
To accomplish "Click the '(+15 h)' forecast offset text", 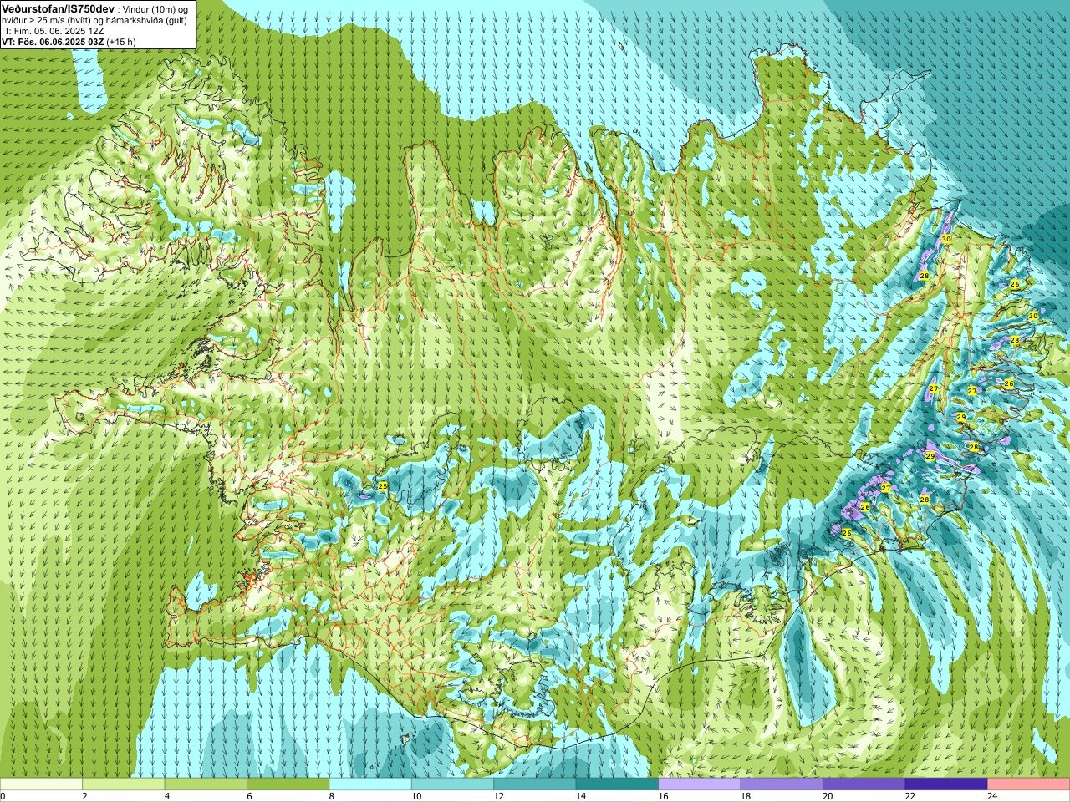I will click(x=121, y=42).
